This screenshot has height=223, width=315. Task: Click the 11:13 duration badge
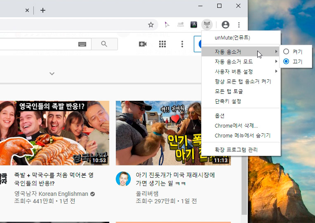221,160
